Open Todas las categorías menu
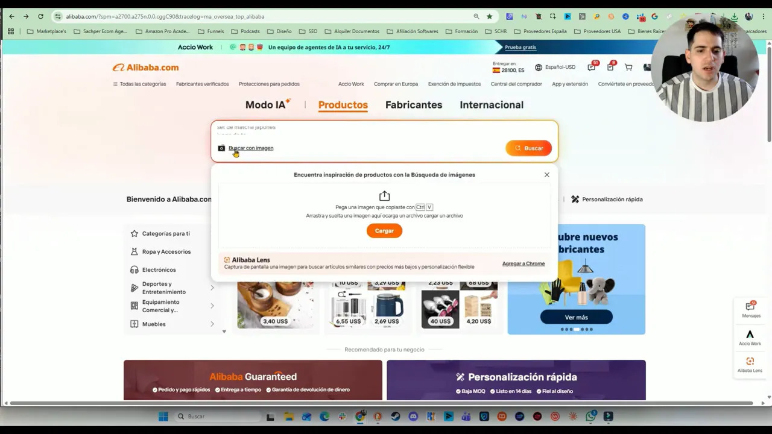 pyautogui.click(x=139, y=84)
